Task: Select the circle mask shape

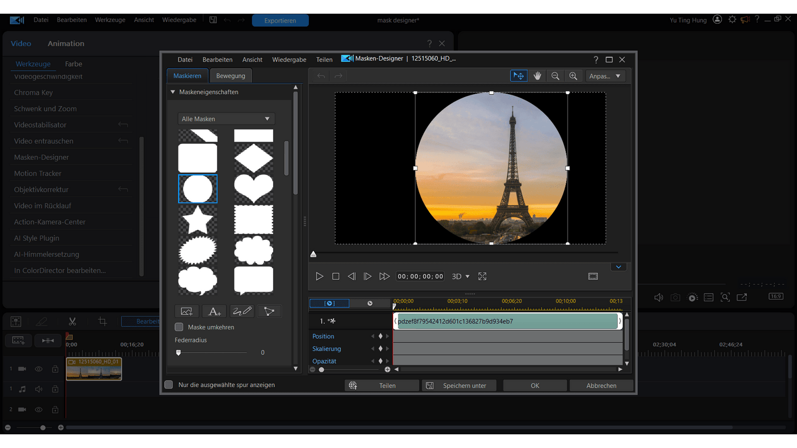Action: (x=197, y=188)
